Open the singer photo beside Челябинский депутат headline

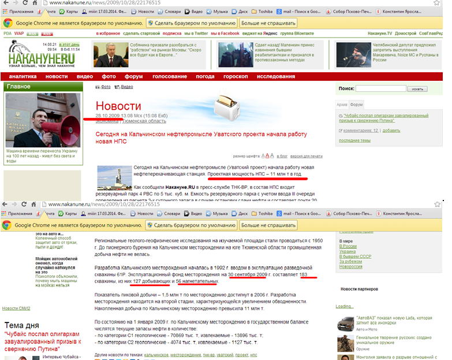click(x=354, y=55)
